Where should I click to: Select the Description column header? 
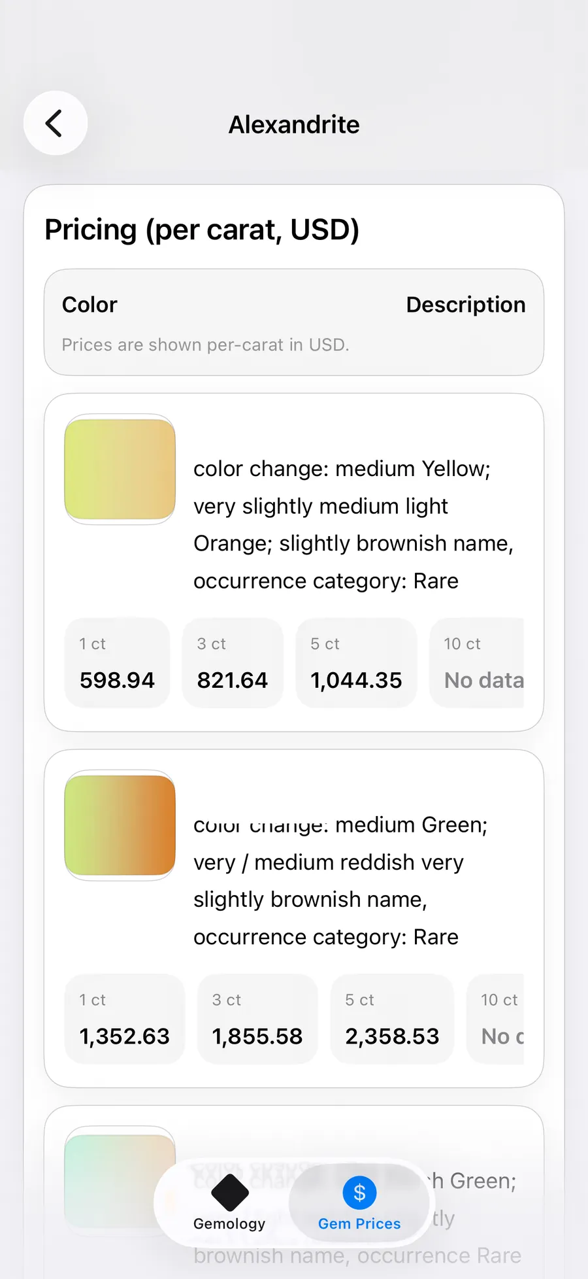click(x=466, y=304)
